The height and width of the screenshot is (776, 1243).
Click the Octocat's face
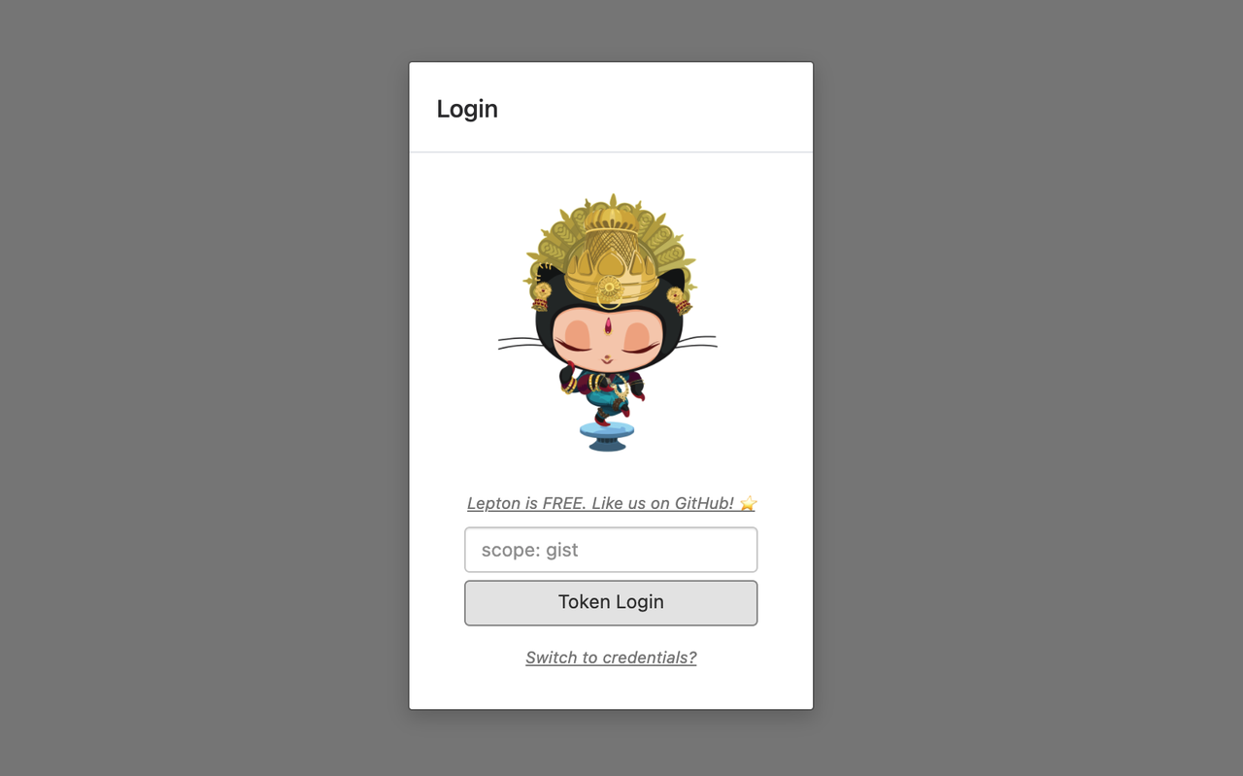click(x=607, y=340)
